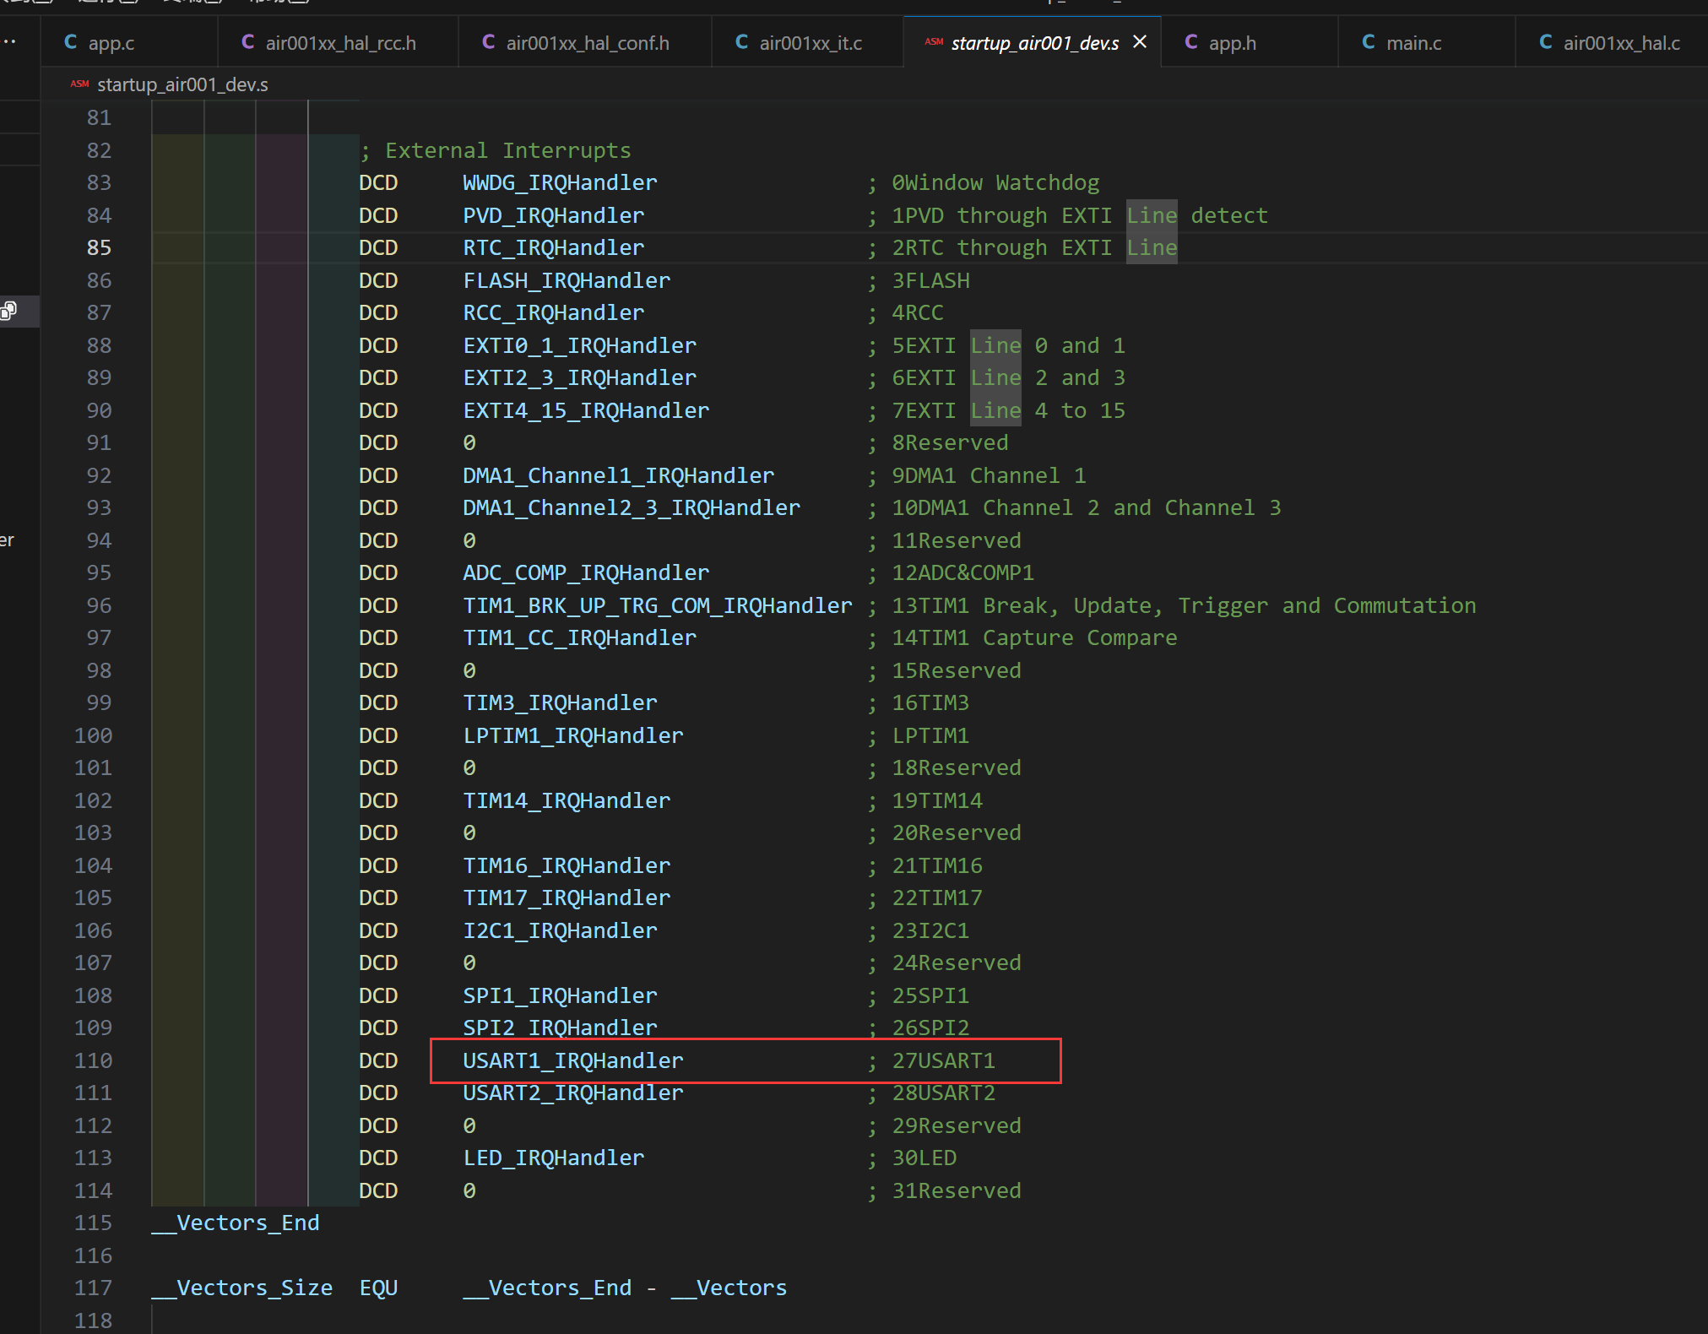Screen dimensions: 1708x1334
Task: Click the External Interrupts comment
Action: 495,151
